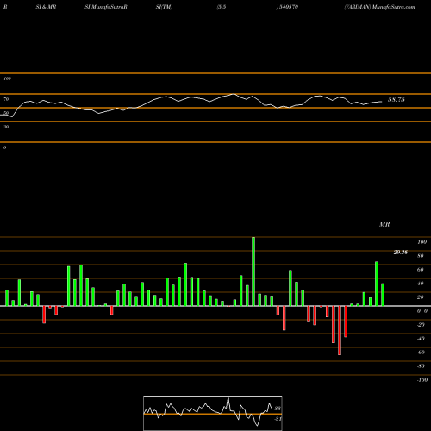Click the deepest red MR histogram bar
Image resolution: width=431 pixels, height=431 pixels.
[340, 330]
